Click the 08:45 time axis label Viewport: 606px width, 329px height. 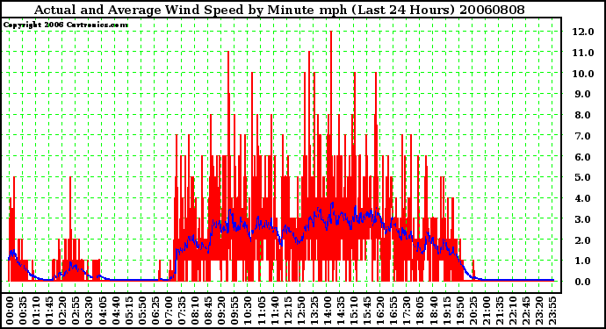pos(208,311)
